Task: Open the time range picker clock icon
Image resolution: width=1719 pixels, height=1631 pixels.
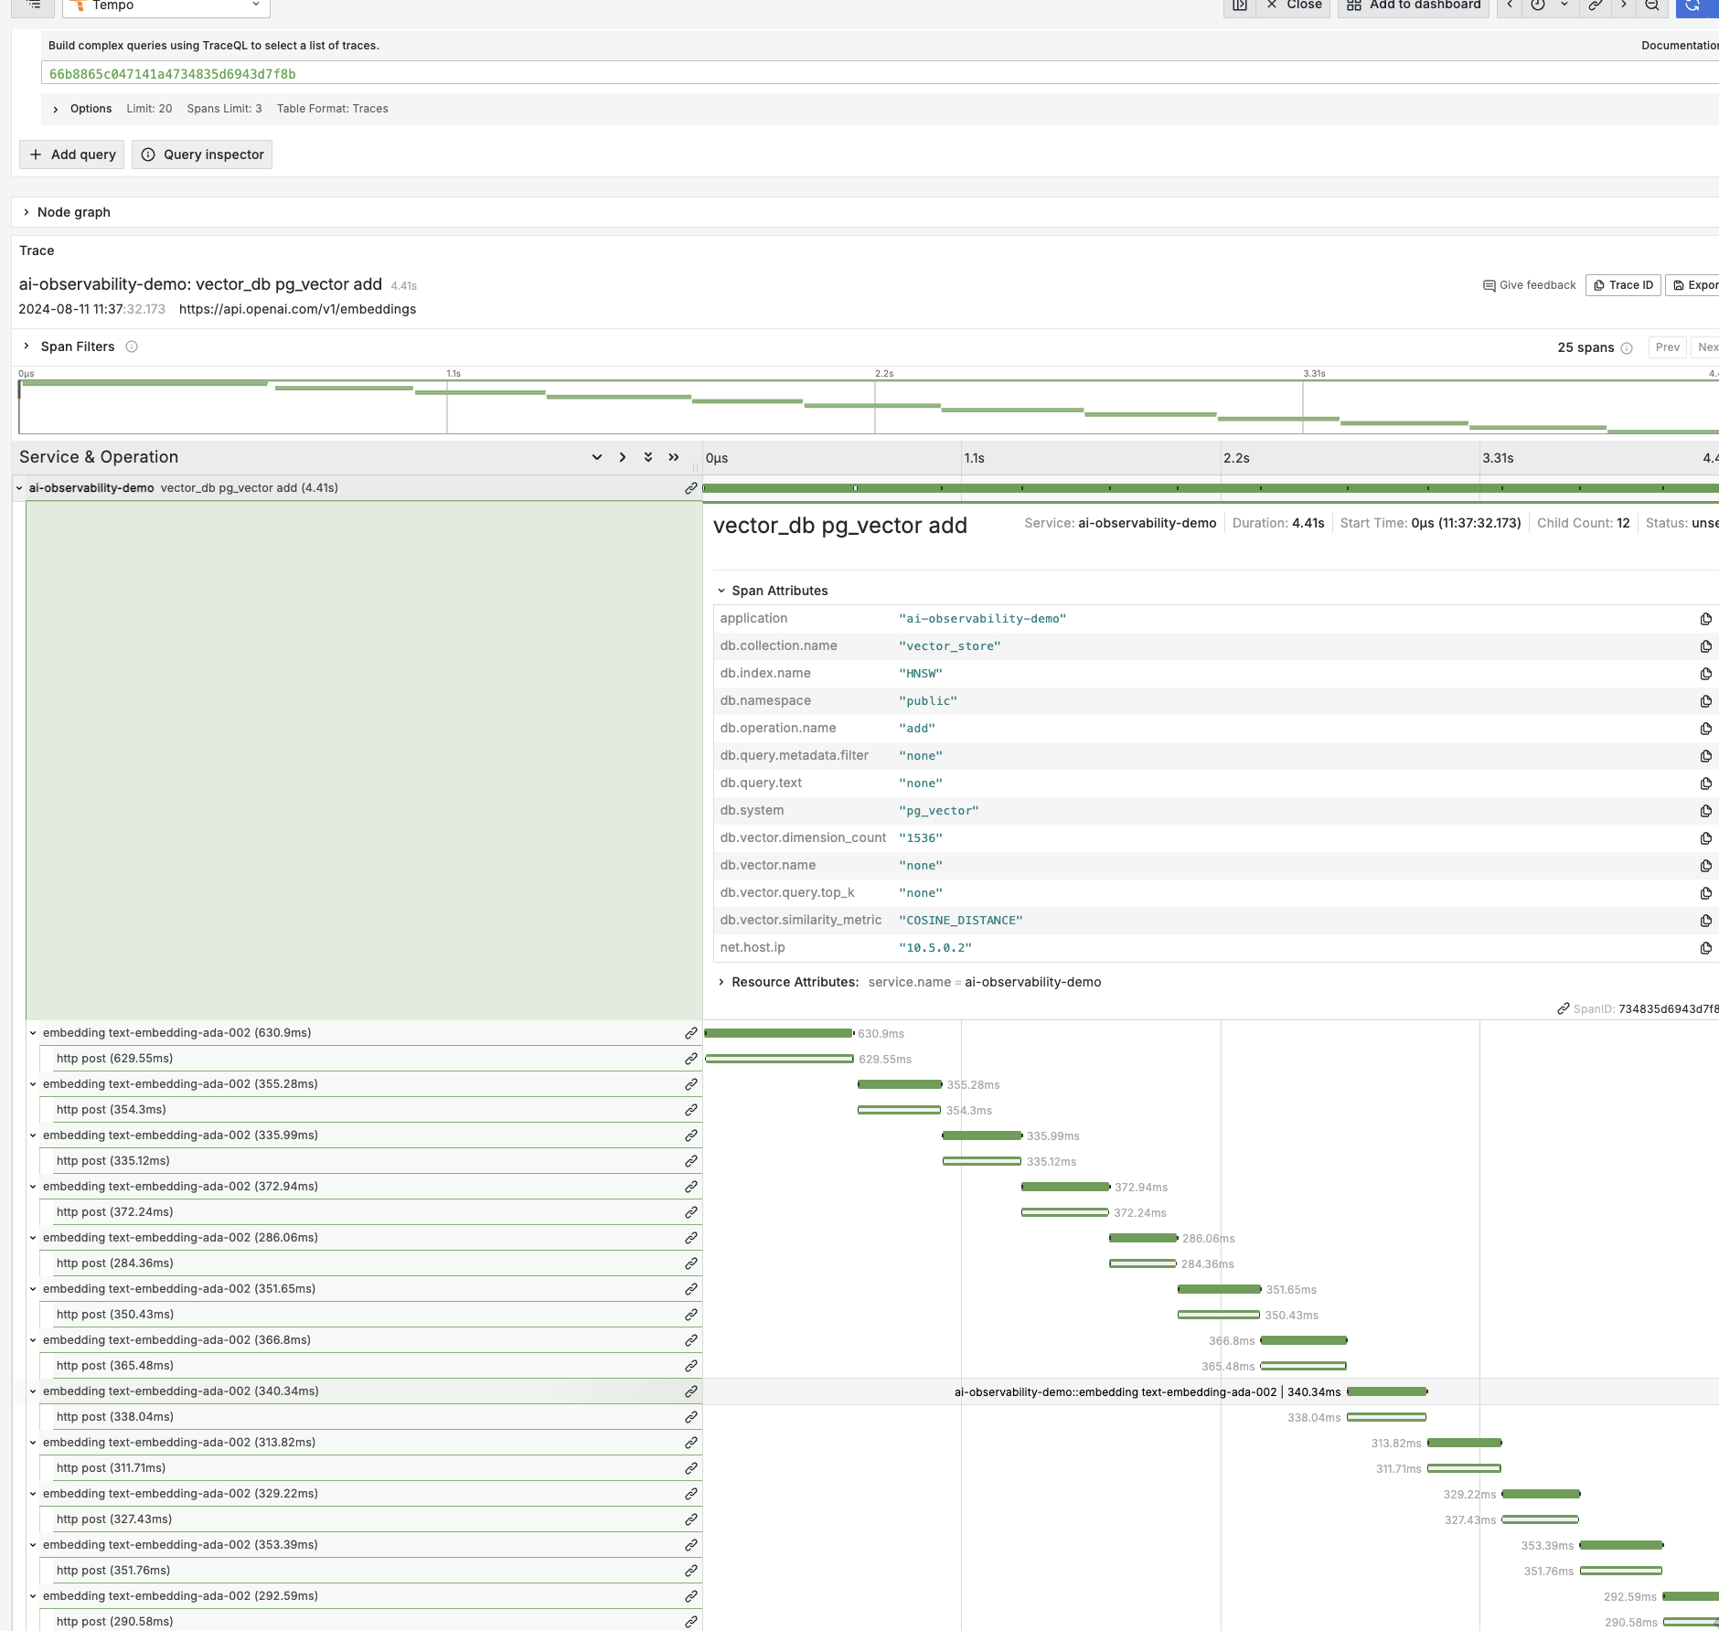Action: (1538, 5)
